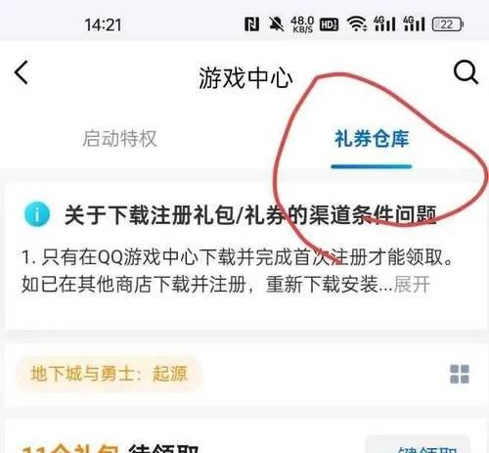The image size is (489, 453).
Task: Tap the NFC status icon
Action: [x=251, y=24]
